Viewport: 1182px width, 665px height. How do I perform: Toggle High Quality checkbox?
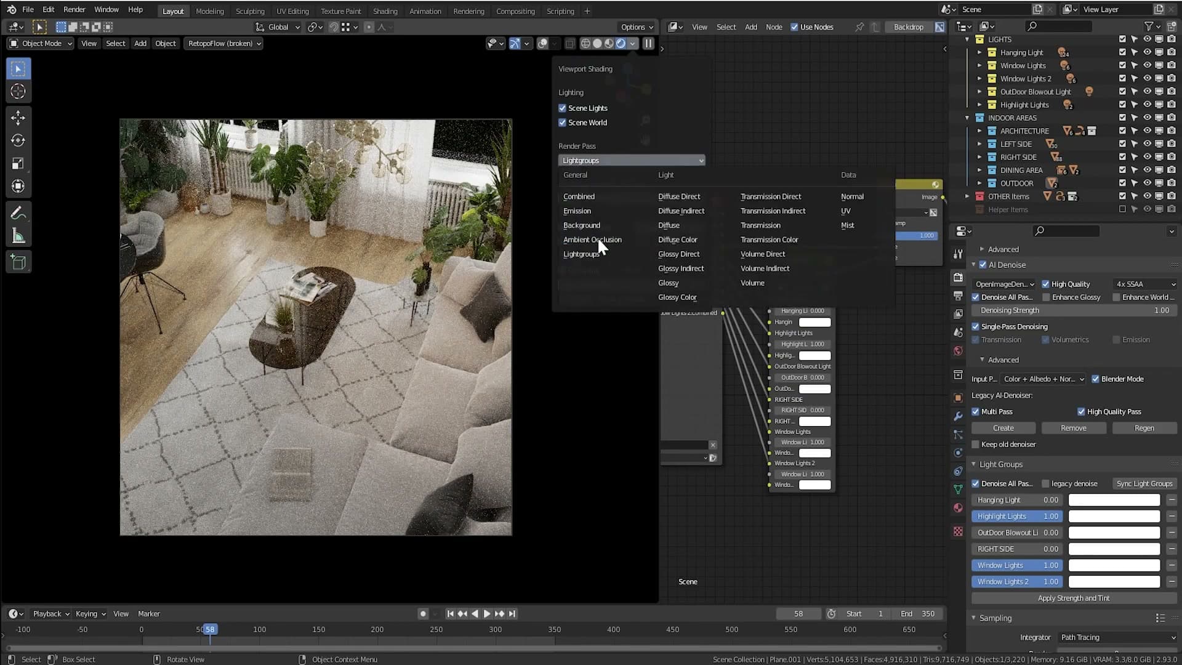(x=1045, y=284)
